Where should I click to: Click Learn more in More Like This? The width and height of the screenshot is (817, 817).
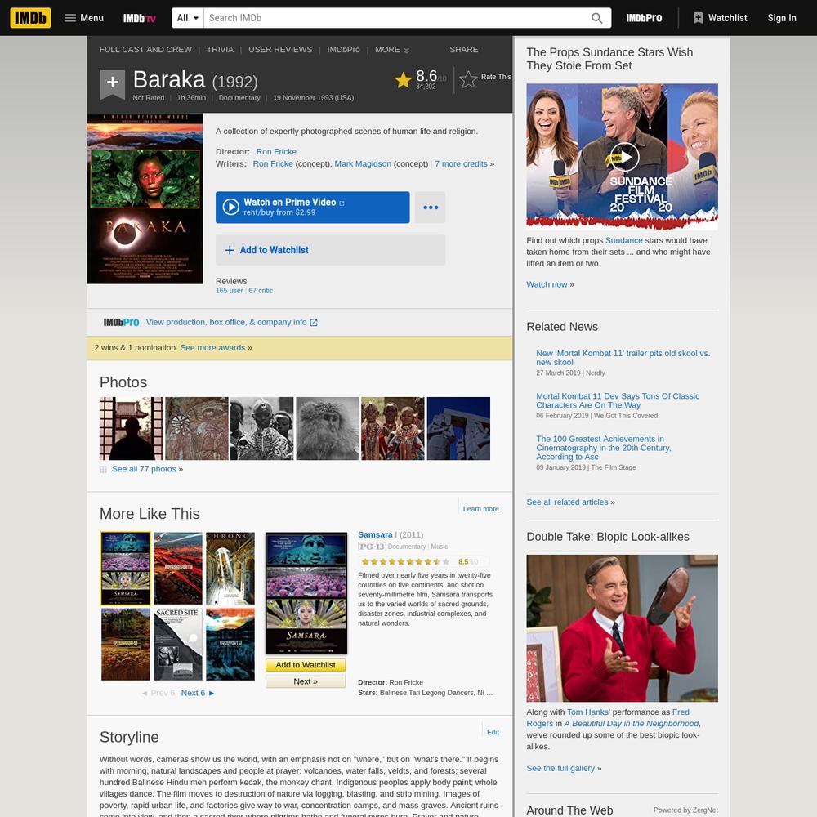coord(481,508)
